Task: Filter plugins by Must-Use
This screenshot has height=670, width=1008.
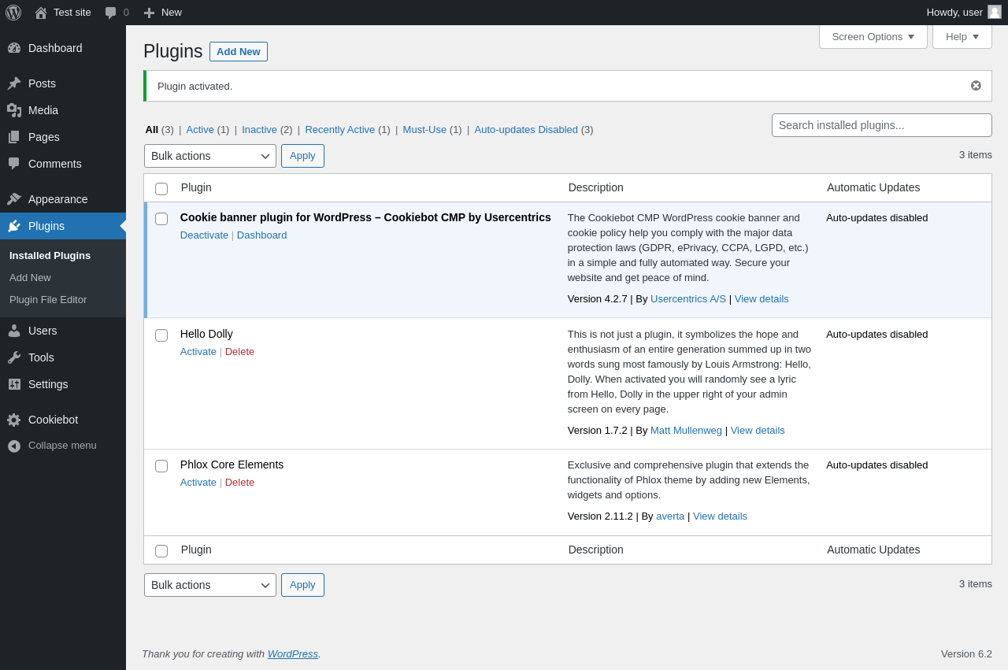Action: tap(424, 129)
